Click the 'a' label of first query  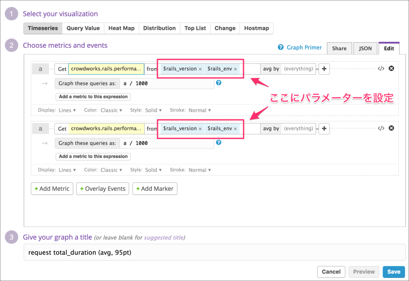click(40, 69)
